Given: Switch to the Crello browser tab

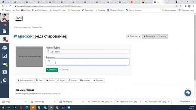Looking at the screenshot, I should 6,2.
